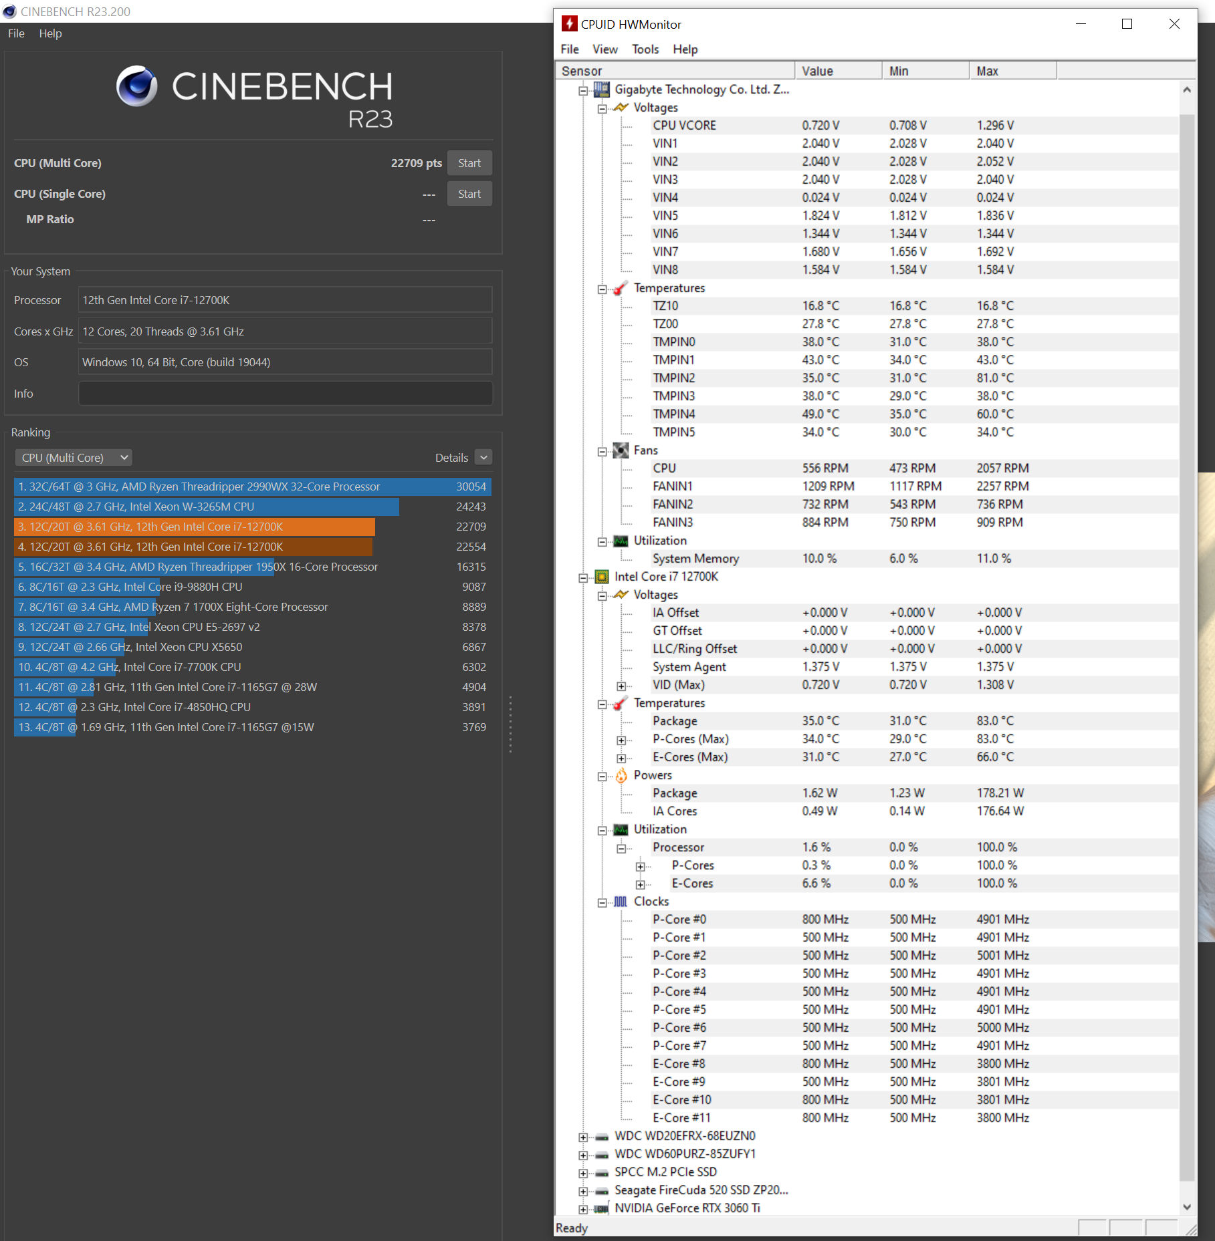Open the ranking Details dropdown arrow
Screen dimensions: 1215x1241
[x=483, y=457]
